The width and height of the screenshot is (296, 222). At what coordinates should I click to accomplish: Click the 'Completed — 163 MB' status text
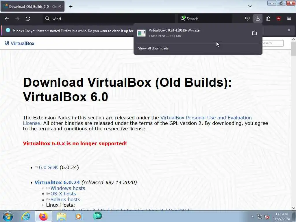click(x=165, y=36)
